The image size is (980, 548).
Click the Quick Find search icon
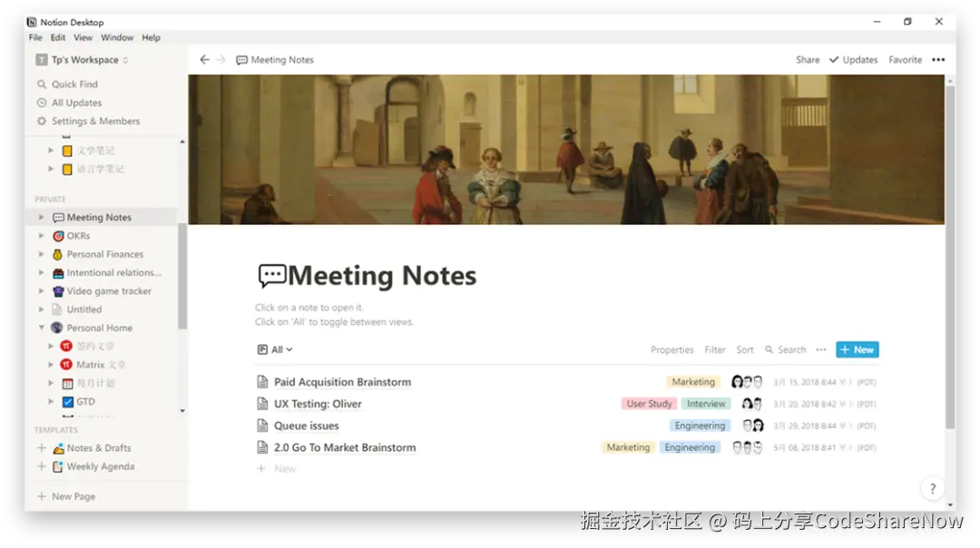coord(42,84)
